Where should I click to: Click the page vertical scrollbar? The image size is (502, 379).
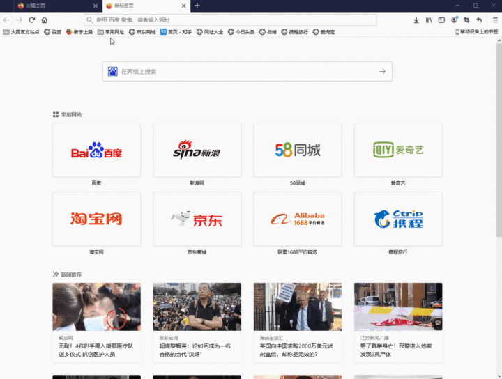click(x=499, y=140)
